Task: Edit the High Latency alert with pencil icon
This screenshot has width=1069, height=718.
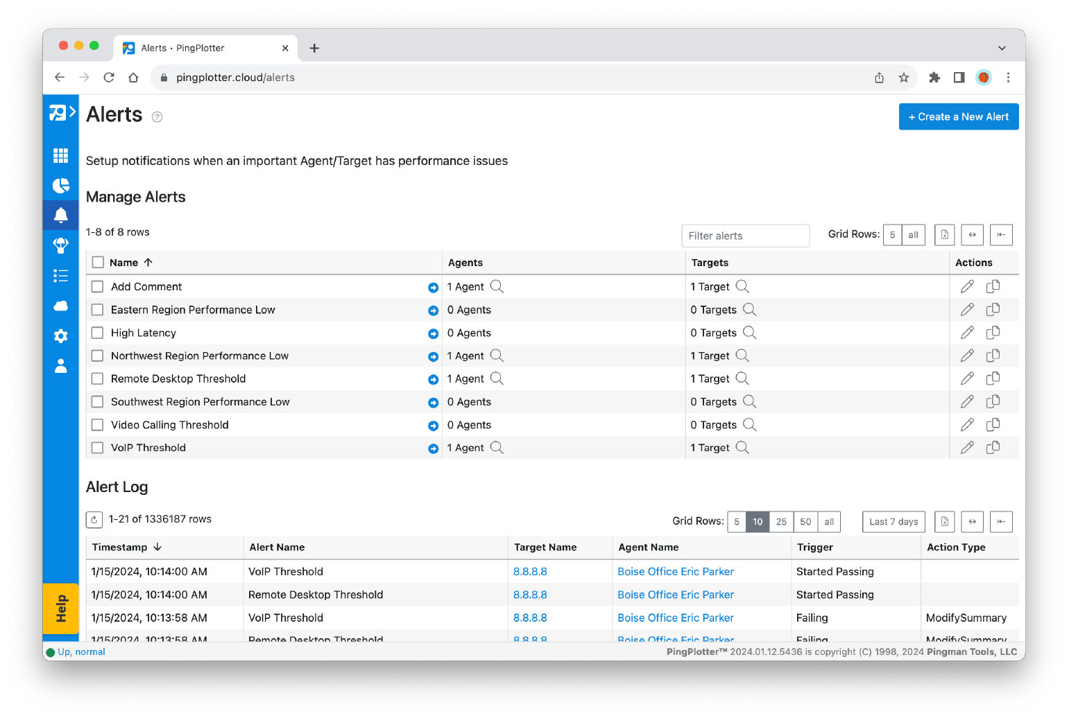Action: coord(967,332)
